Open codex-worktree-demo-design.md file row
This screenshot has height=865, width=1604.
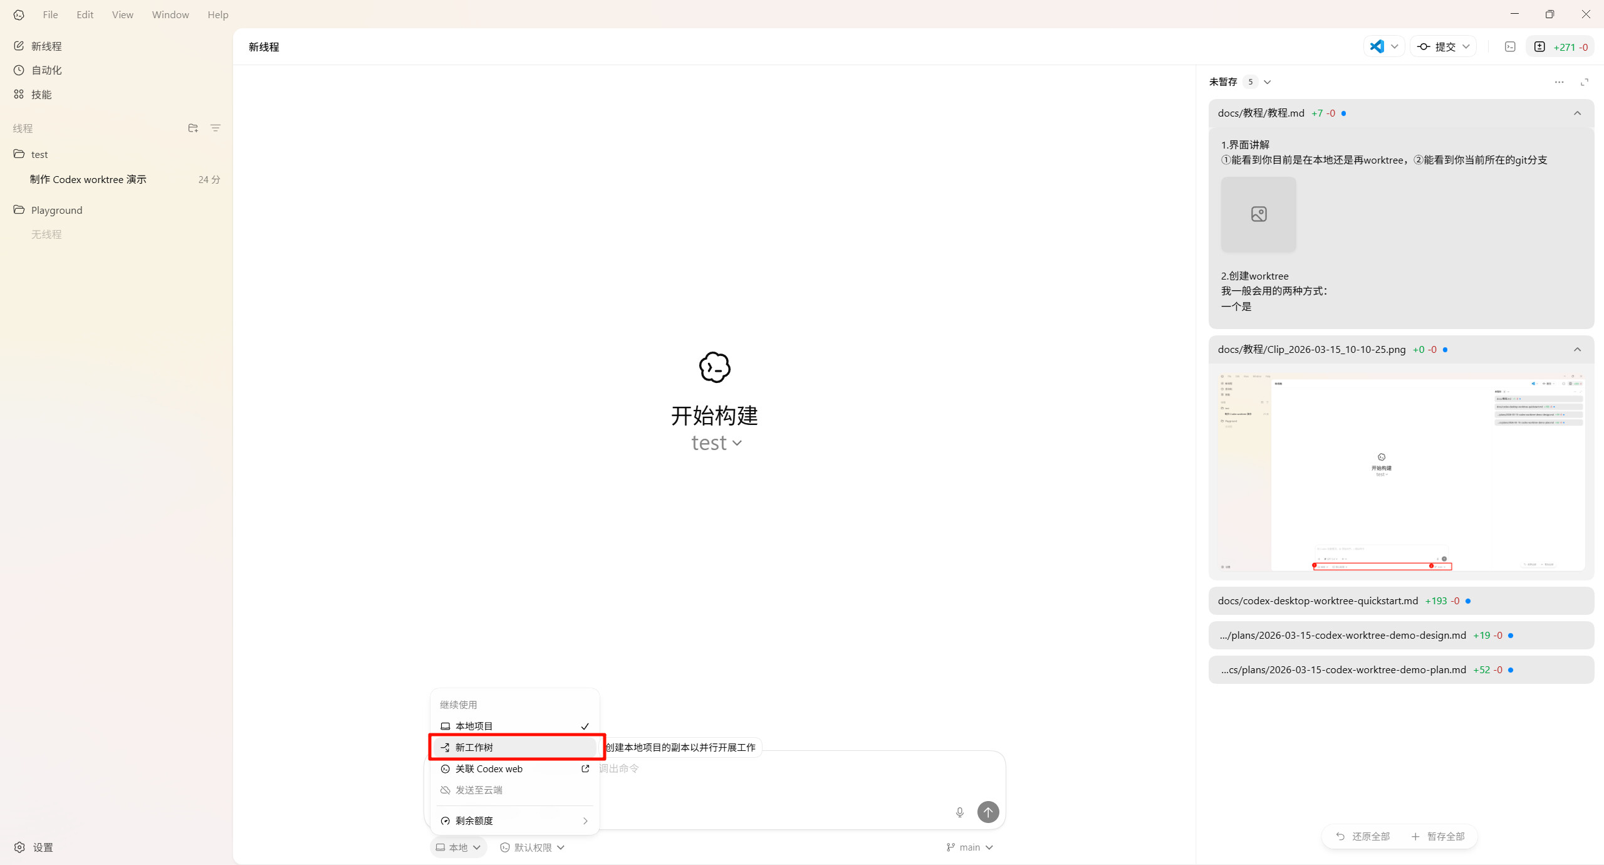click(1401, 635)
